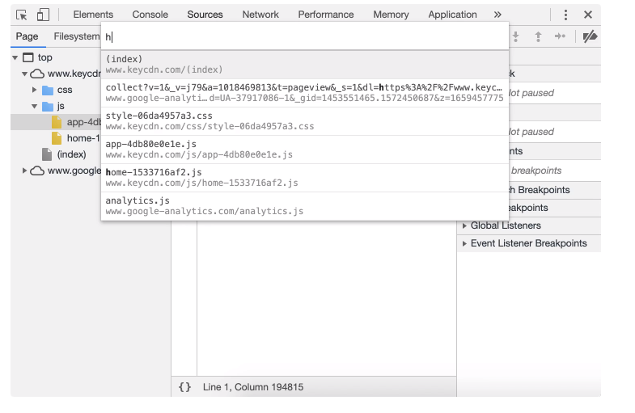Choose the collect?v=1 google-analytics result
Screen dimensions: 635x413
tap(304, 93)
